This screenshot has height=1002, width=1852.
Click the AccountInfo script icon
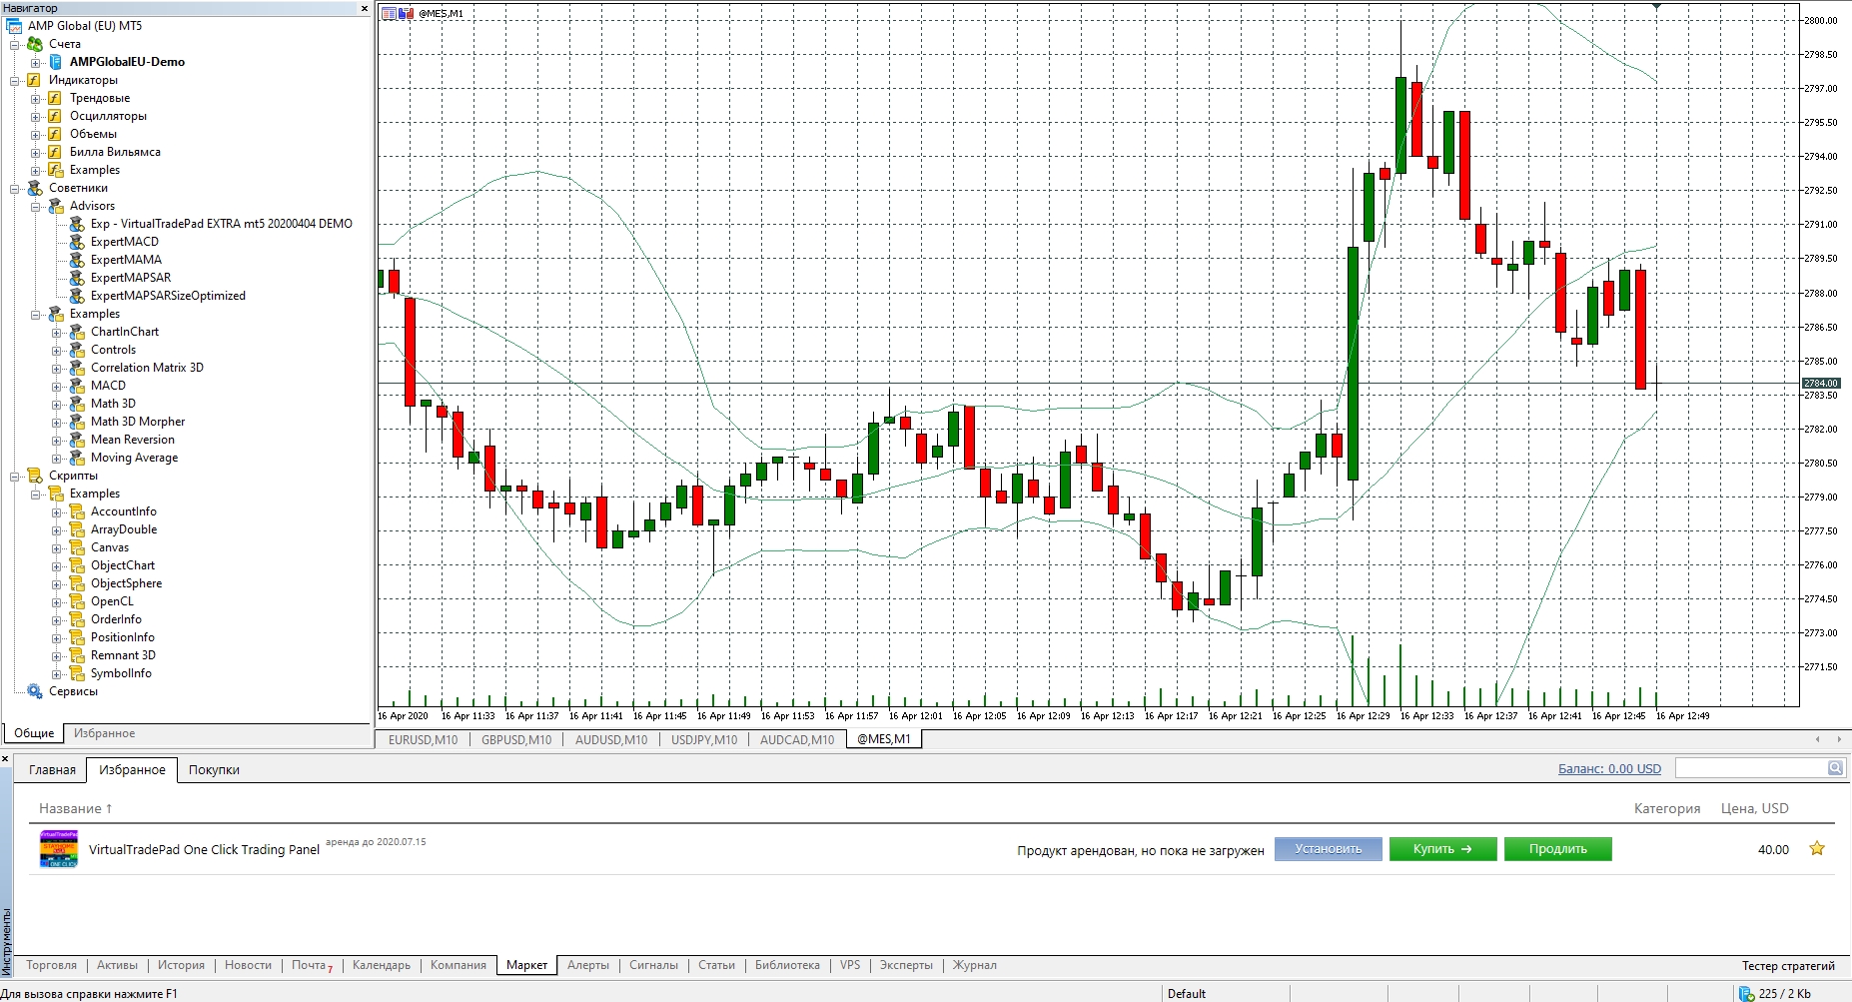(x=77, y=511)
